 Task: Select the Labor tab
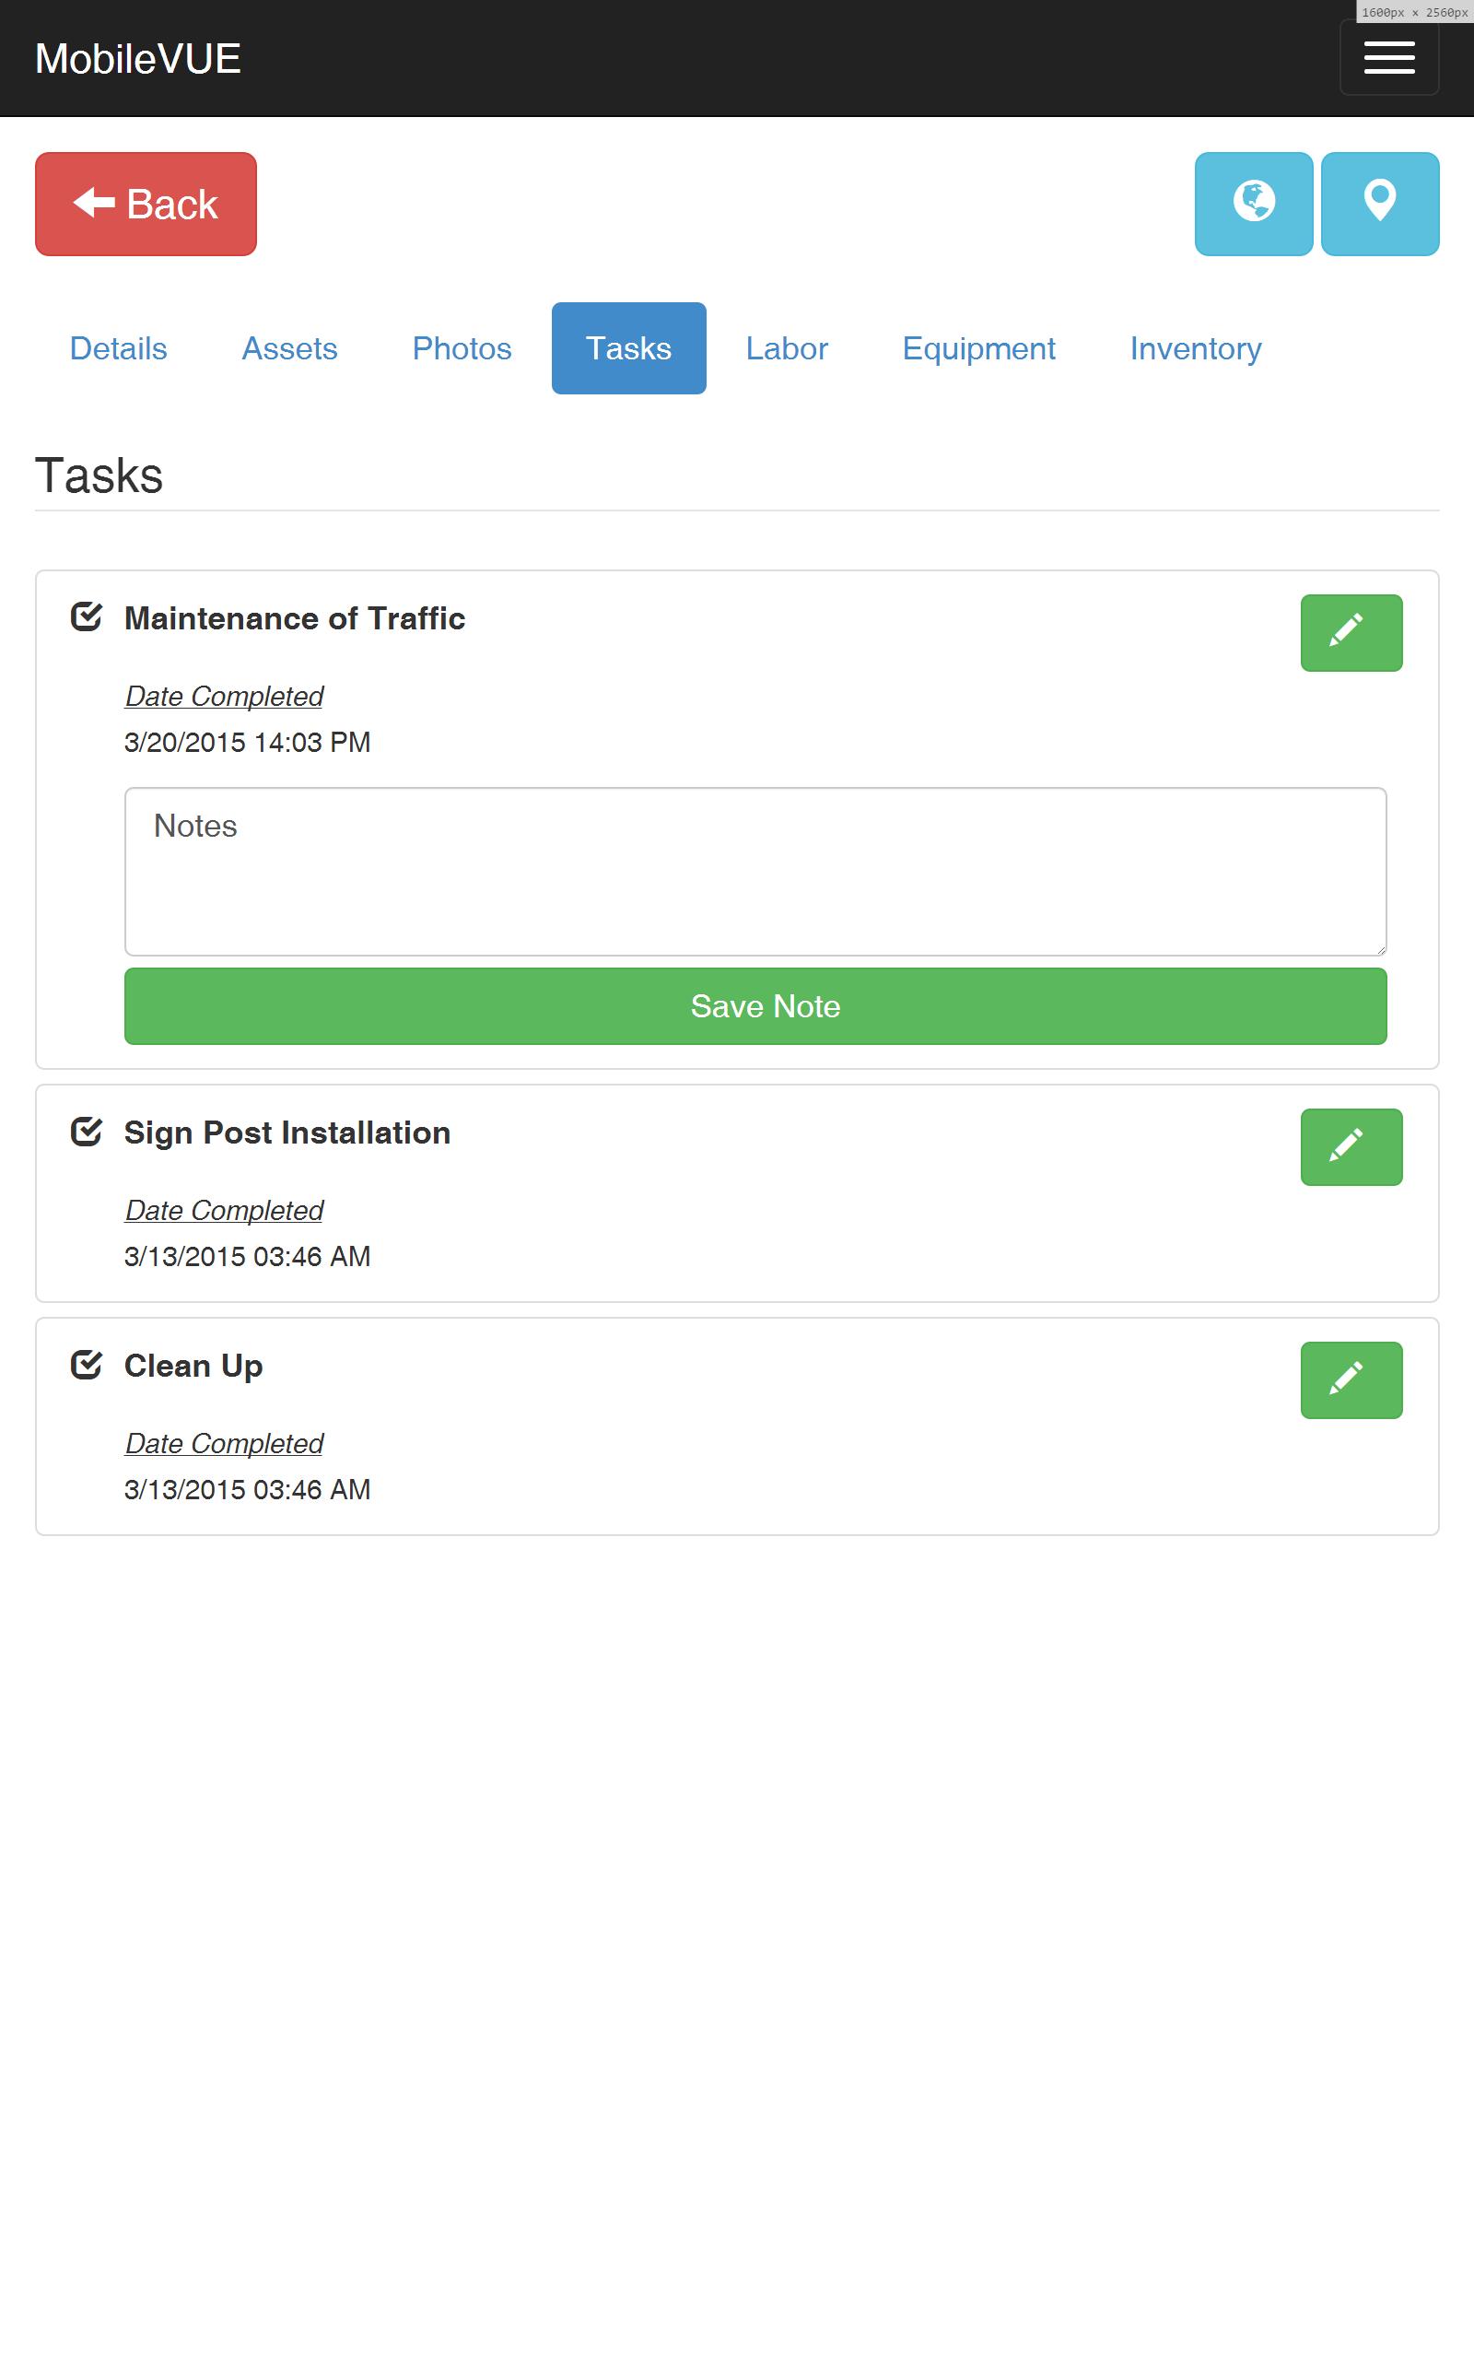787,348
